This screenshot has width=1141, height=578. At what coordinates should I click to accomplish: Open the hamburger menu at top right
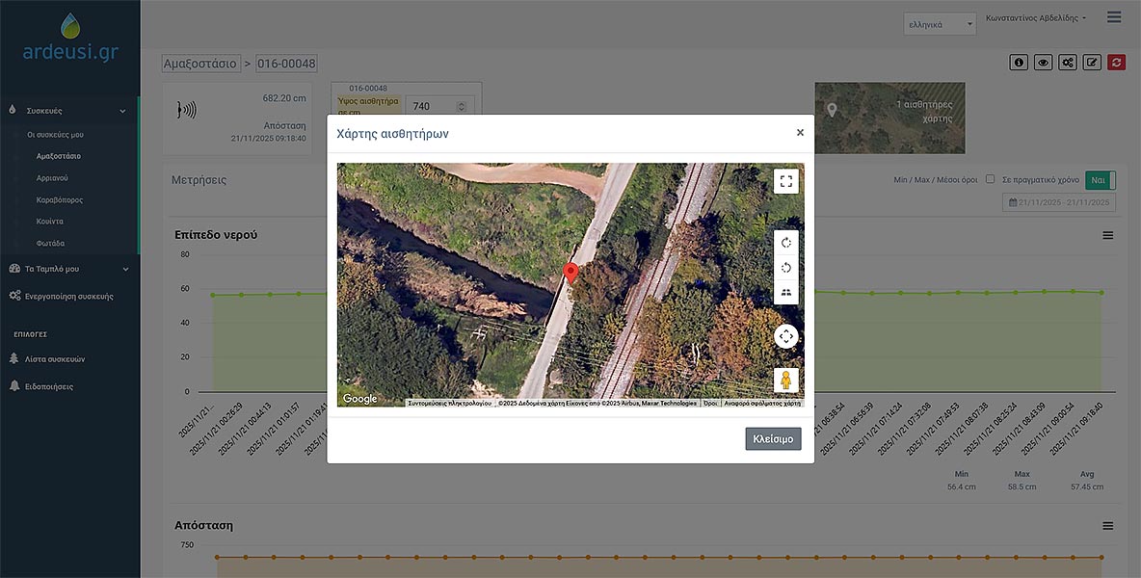coord(1114,17)
